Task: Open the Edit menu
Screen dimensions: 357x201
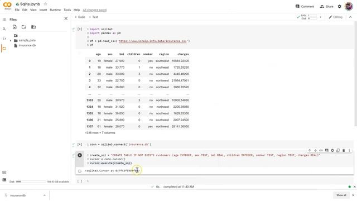Action: [x=25, y=10]
